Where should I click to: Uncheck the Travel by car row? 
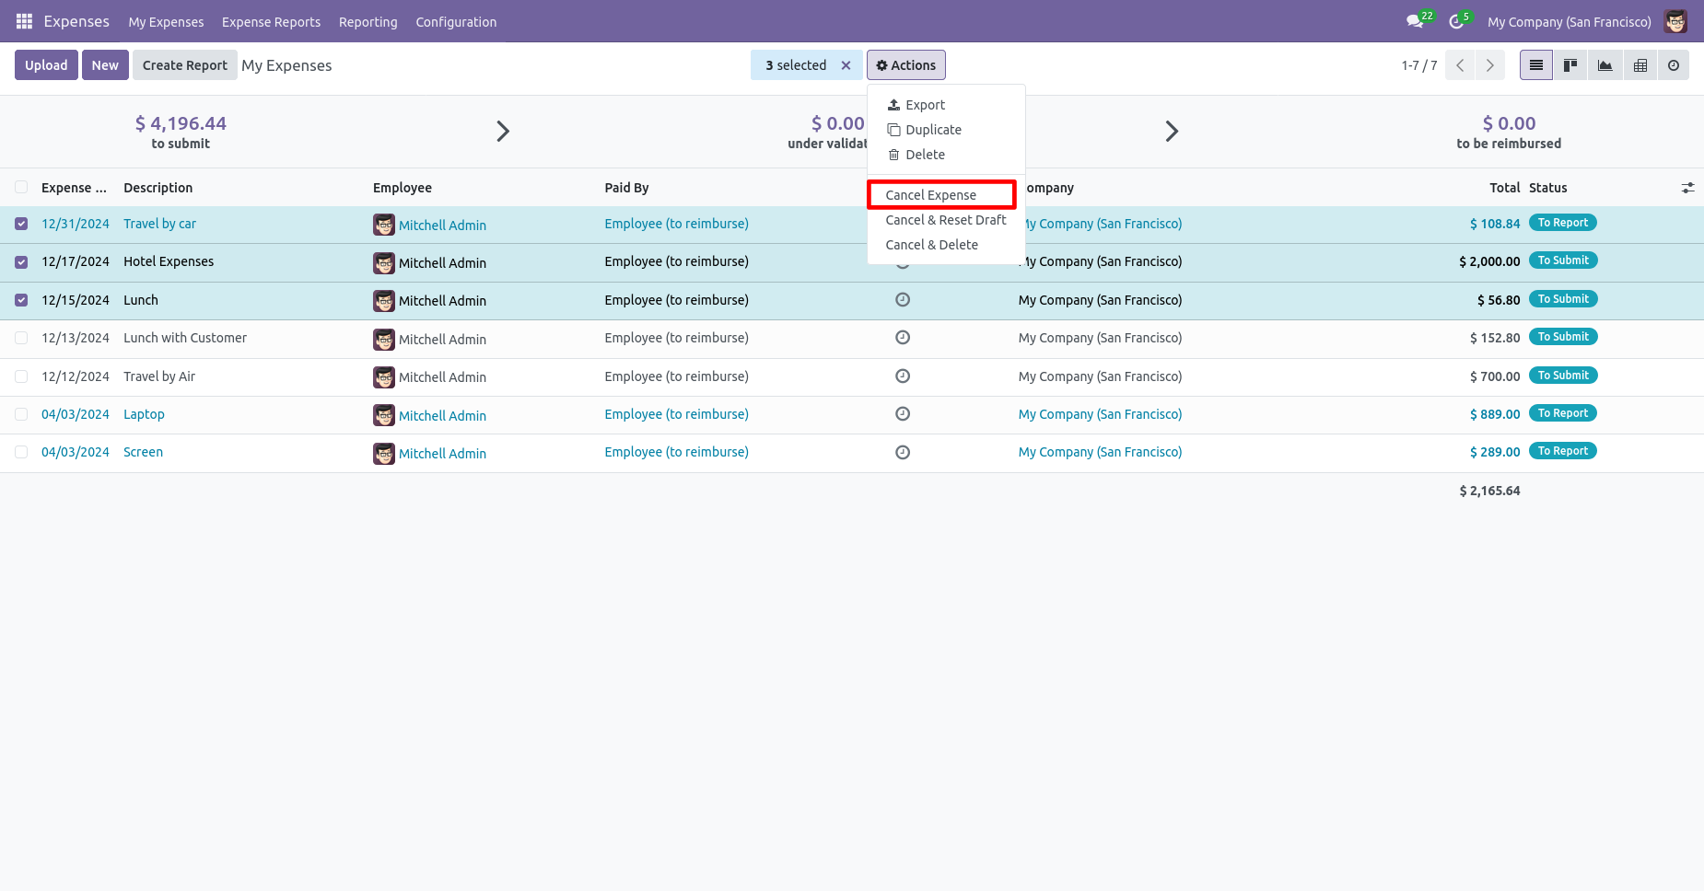coord(21,224)
